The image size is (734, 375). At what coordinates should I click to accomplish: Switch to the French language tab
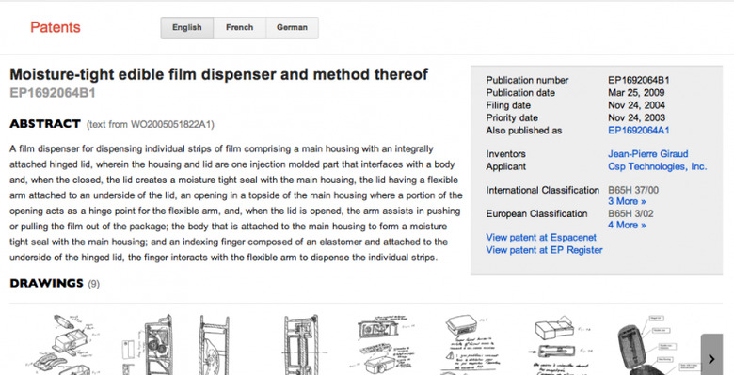pos(239,27)
